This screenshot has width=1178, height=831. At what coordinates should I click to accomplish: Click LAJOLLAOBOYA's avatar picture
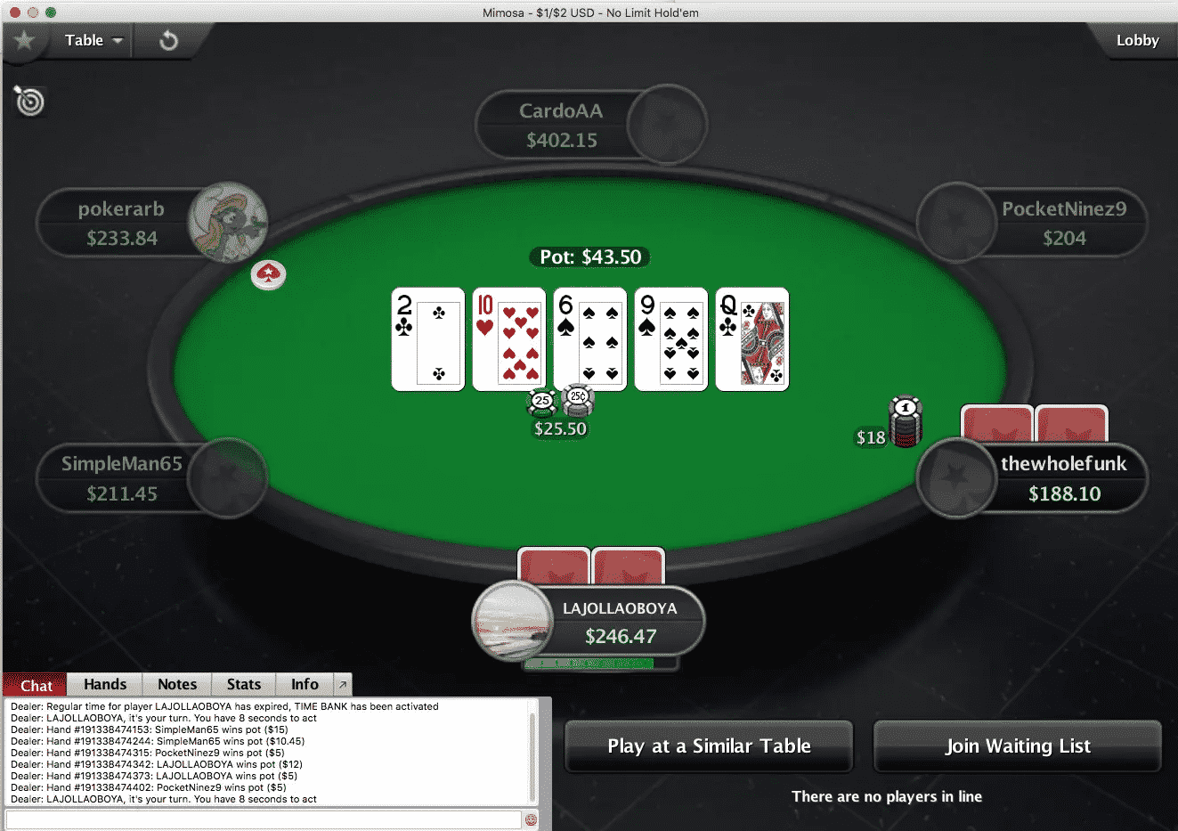[512, 621]
